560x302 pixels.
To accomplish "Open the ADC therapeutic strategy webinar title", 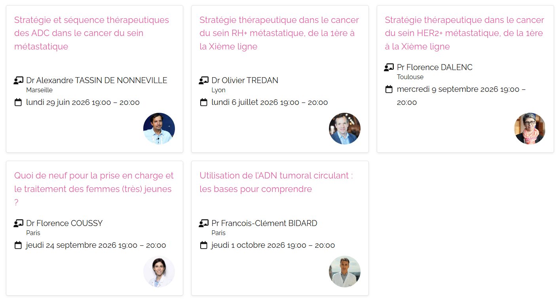I will [91, 33].
